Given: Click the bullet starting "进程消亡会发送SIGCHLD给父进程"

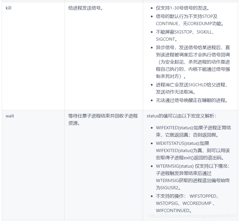Looking at the screenshot, I should pyautogui.click(x=192, y=88).
